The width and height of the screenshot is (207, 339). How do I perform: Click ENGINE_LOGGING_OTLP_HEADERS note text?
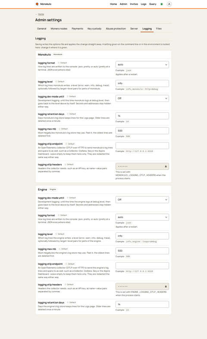[141, 294]
